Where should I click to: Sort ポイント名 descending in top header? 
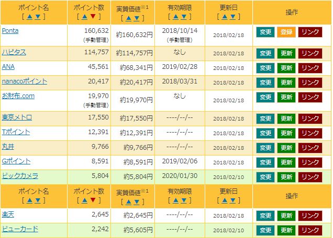(38, 17)
